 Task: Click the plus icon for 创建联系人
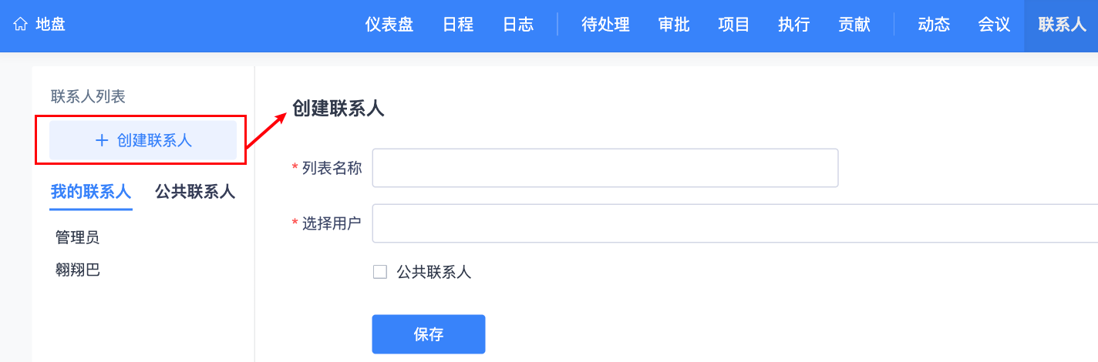(102, 140)
